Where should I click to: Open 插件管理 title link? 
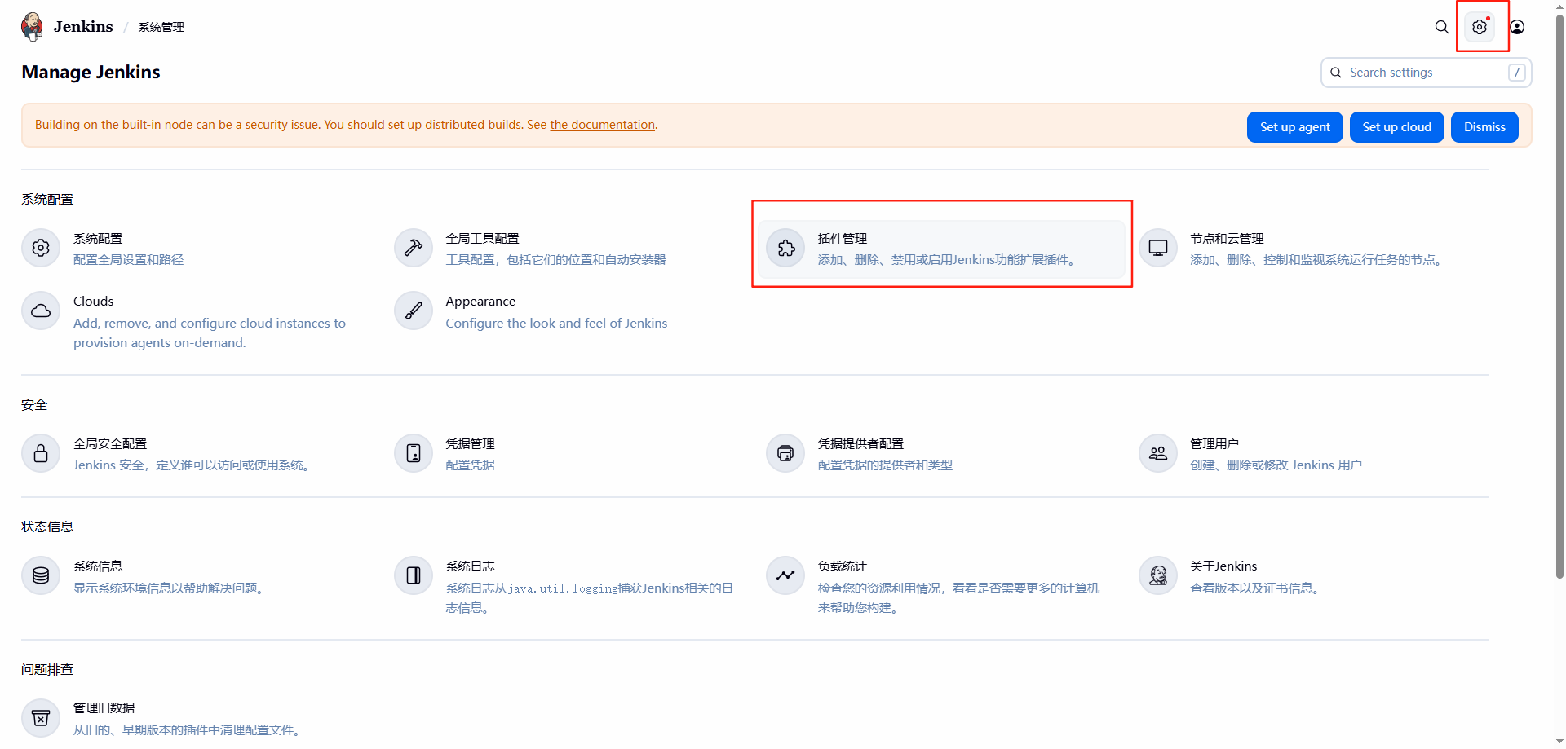[x=843, y=239]
